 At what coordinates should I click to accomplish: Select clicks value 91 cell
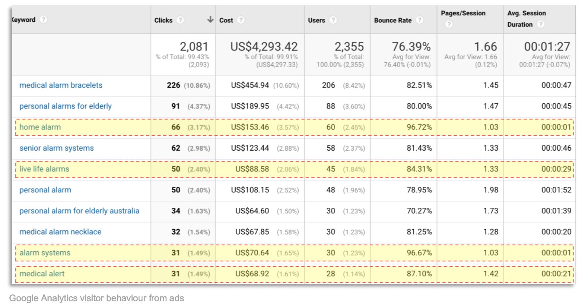click(176, 106)
